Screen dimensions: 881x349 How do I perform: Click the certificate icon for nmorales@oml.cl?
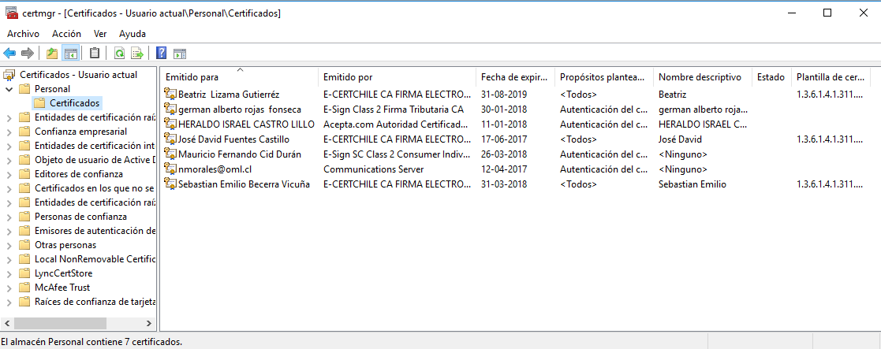click(x=170, y=169)
